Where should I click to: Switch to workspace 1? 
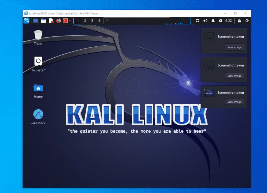click(x=78, y=21)
